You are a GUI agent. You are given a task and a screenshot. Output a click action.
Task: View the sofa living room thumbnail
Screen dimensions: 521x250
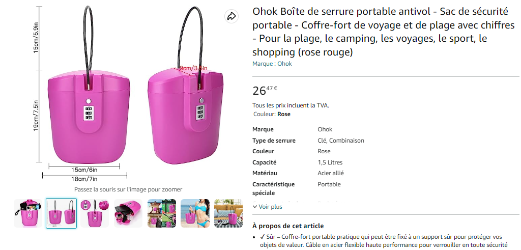228,213
